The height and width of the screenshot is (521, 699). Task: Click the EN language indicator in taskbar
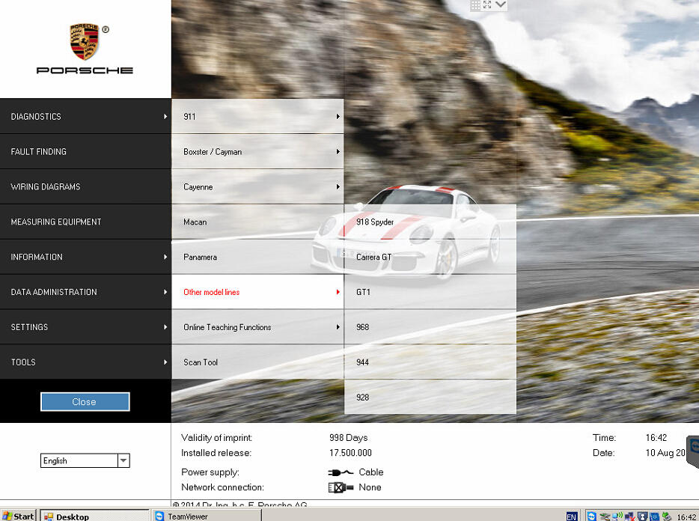coord(572,517)
